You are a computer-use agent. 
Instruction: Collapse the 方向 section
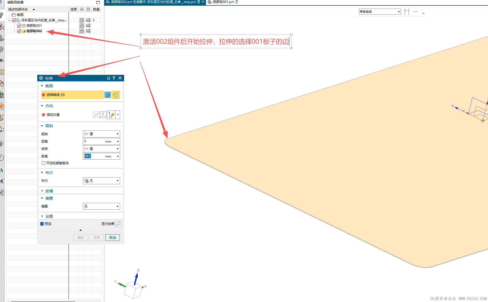[42, 106]
